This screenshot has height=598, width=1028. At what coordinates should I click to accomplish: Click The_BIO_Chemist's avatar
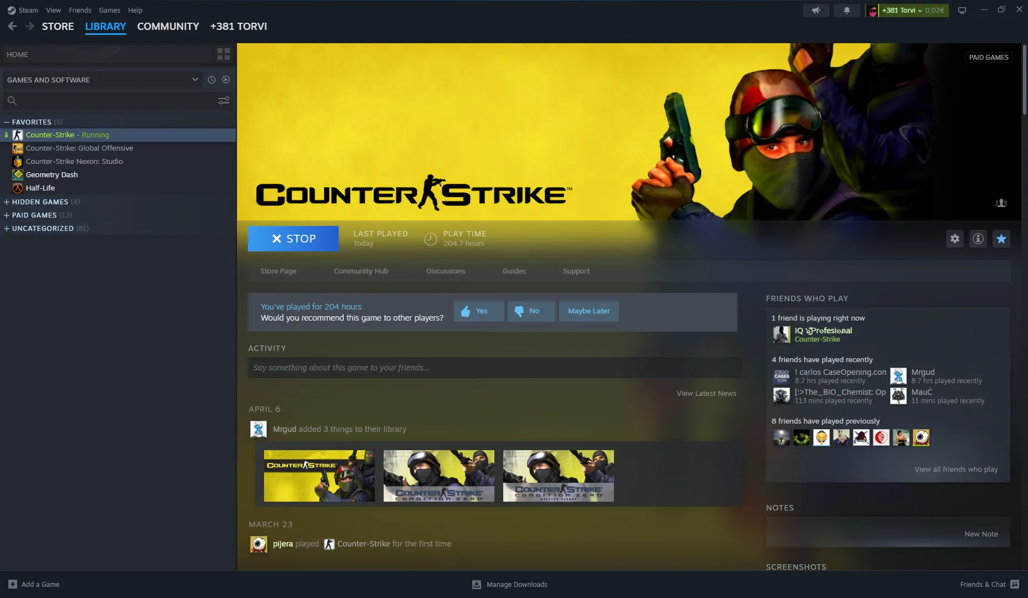point(782,396)
